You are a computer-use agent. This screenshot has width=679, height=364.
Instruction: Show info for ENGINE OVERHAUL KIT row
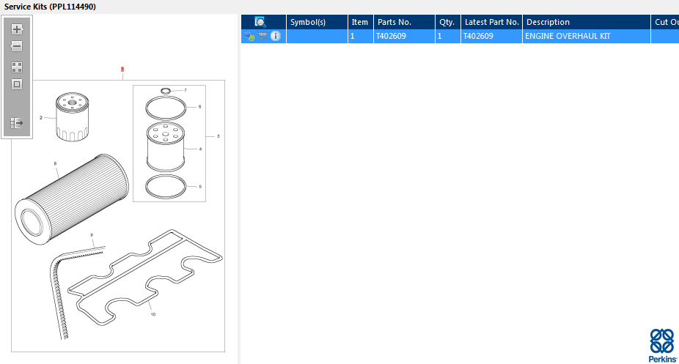pyautogui.click(x=276, y=36)
